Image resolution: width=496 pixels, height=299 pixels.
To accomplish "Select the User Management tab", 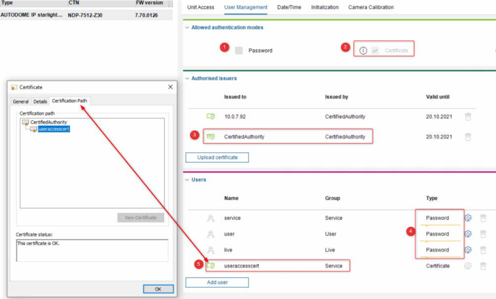I will [x=246, y=7].
